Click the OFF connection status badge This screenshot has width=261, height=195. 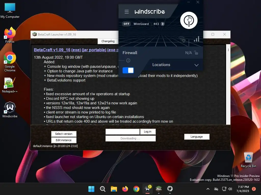pos(126,24)
